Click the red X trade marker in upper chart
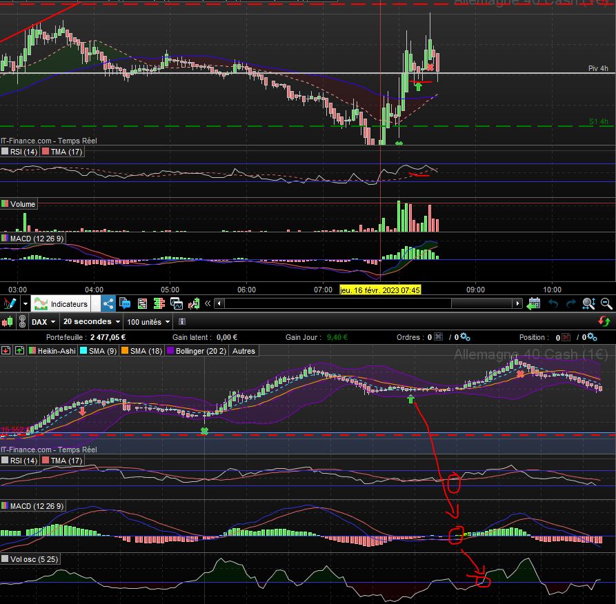The image size is (616, 604). (430, 67)
